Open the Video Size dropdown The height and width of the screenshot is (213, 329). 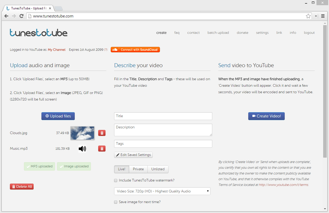click(162, 191)
